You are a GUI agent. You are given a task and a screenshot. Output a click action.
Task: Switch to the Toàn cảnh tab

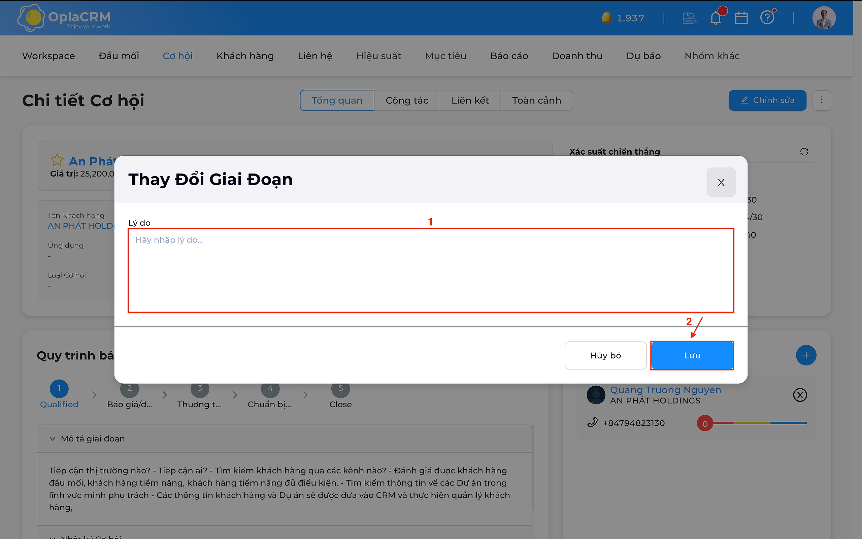coord(536,101)
